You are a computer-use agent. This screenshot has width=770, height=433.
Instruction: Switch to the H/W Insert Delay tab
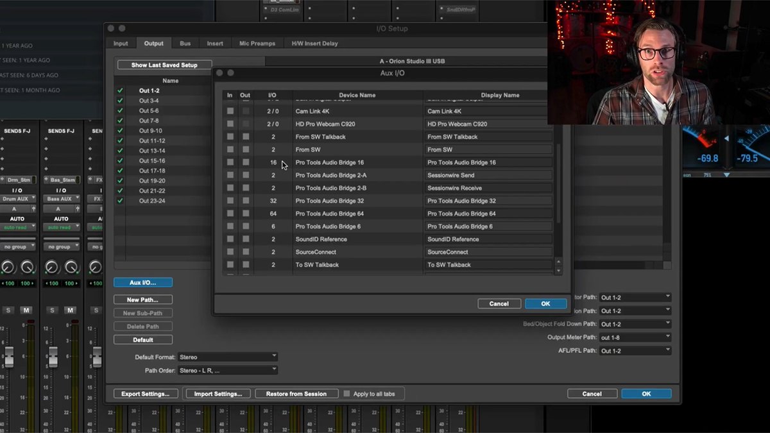click(314, 44)
